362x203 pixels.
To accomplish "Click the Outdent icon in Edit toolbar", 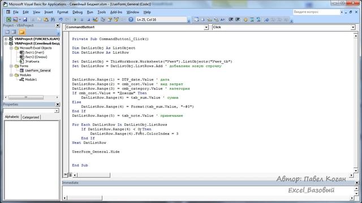I will pyautogui.click(x=238, y=20).
